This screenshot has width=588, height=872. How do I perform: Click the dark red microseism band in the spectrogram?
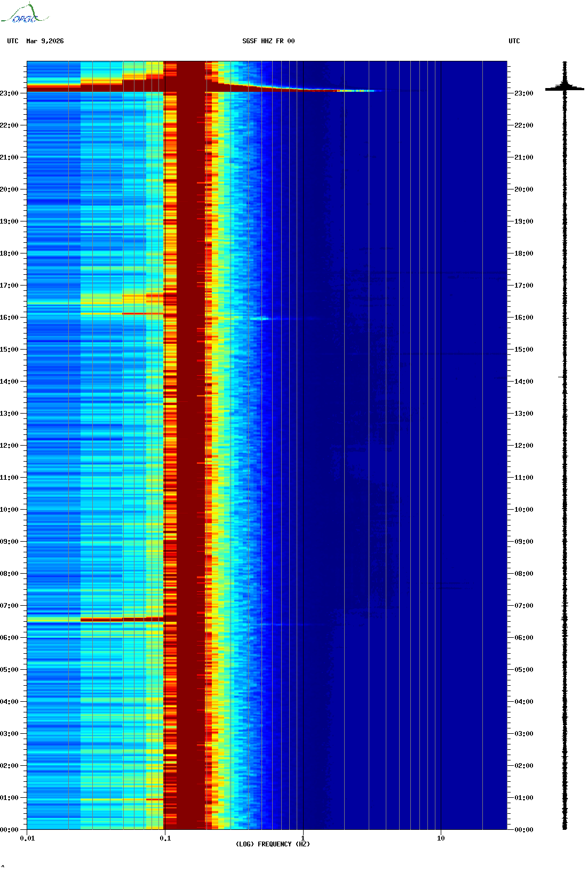(191, 445)
